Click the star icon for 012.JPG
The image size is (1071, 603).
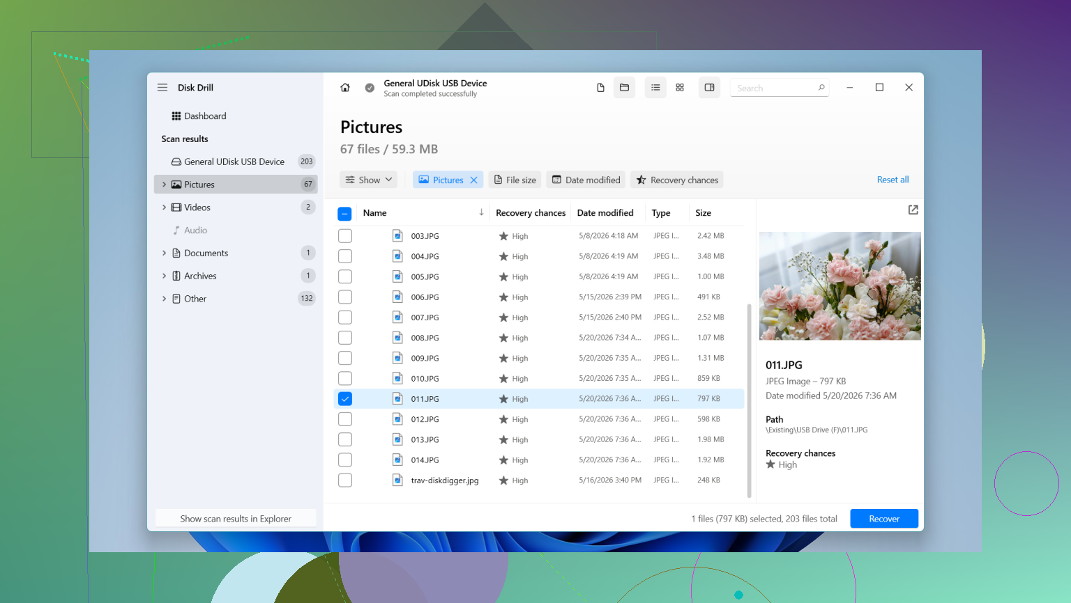503,419
